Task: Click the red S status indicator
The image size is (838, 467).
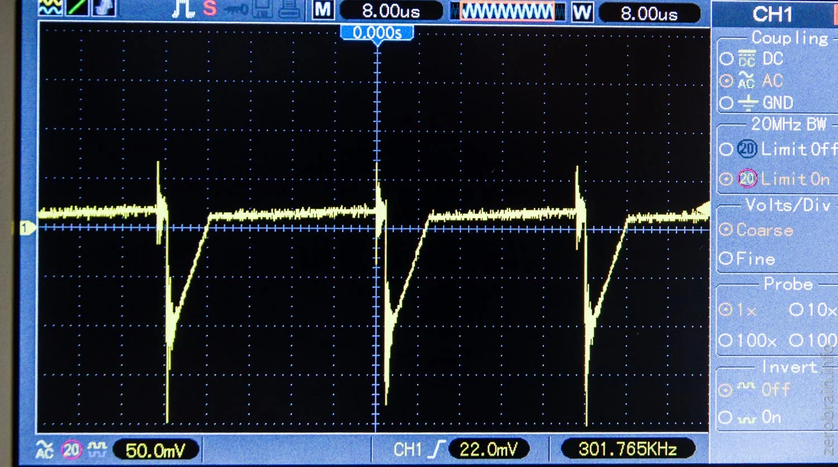Action: pyautogui.click(x=209, y=8)
